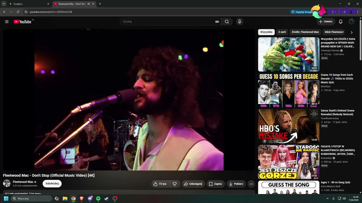Click the YourWesterosGuy channel name
Screen dimensions: 362x203
330,118
